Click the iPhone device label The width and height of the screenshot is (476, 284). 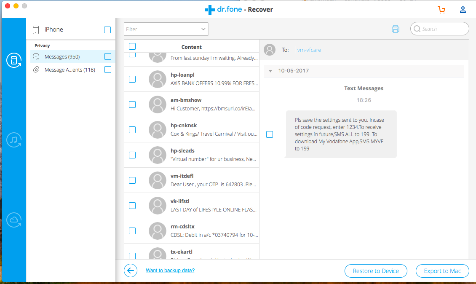tap(54, 29)
